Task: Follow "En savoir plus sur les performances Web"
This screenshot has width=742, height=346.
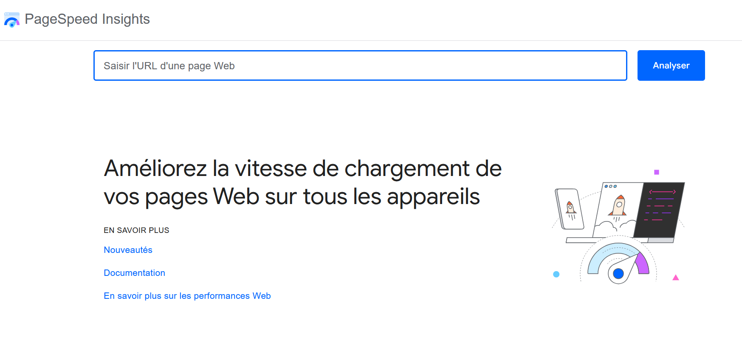Action: tap(187, 296)
